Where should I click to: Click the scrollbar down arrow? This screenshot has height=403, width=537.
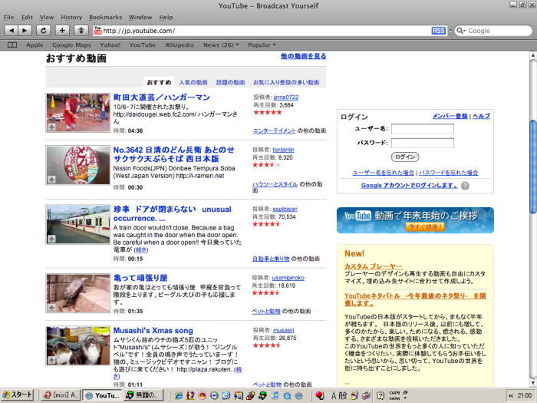coord(533,383)
